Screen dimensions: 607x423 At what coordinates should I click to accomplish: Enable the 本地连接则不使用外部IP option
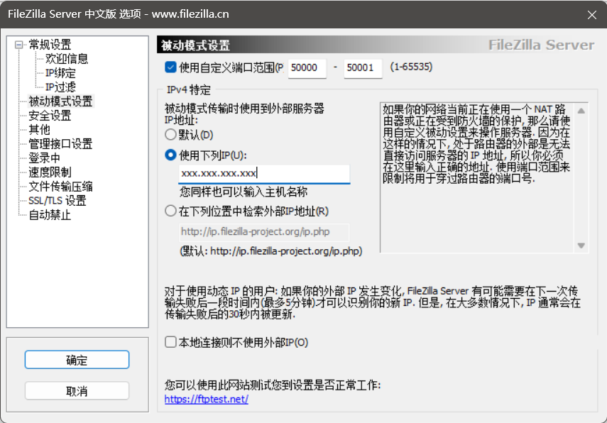pyautogui.click(x=170, y=341)
